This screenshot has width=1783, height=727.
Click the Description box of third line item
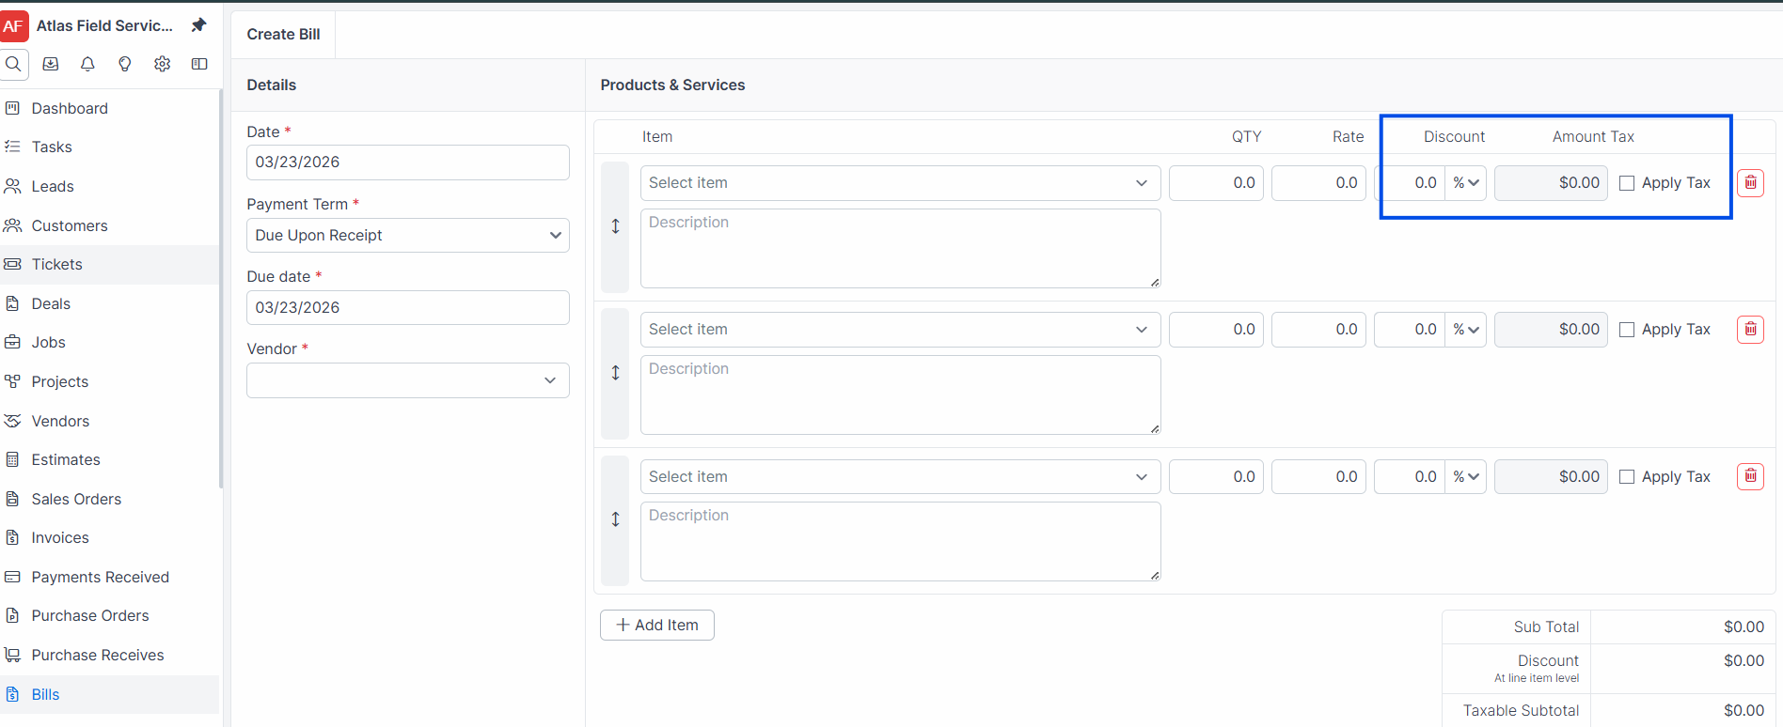(900, 541)
